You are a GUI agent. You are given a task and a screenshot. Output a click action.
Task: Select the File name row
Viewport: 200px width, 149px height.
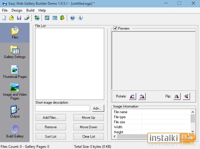pyautogui.click(x=151, y=112)
